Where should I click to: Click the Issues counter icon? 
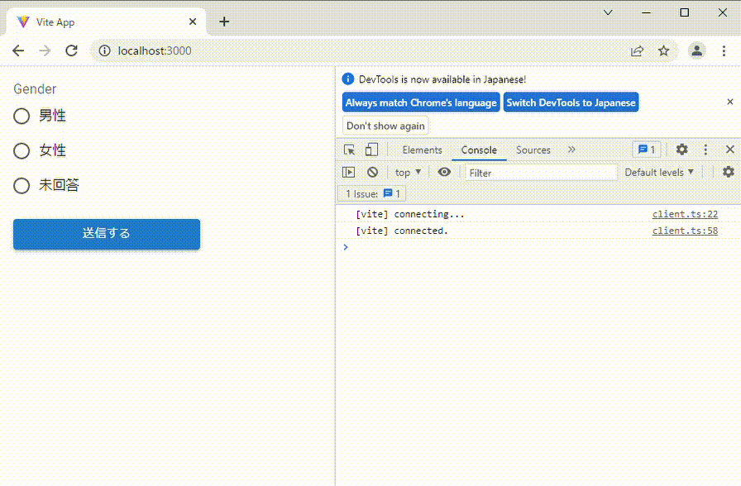pos(647,149)
